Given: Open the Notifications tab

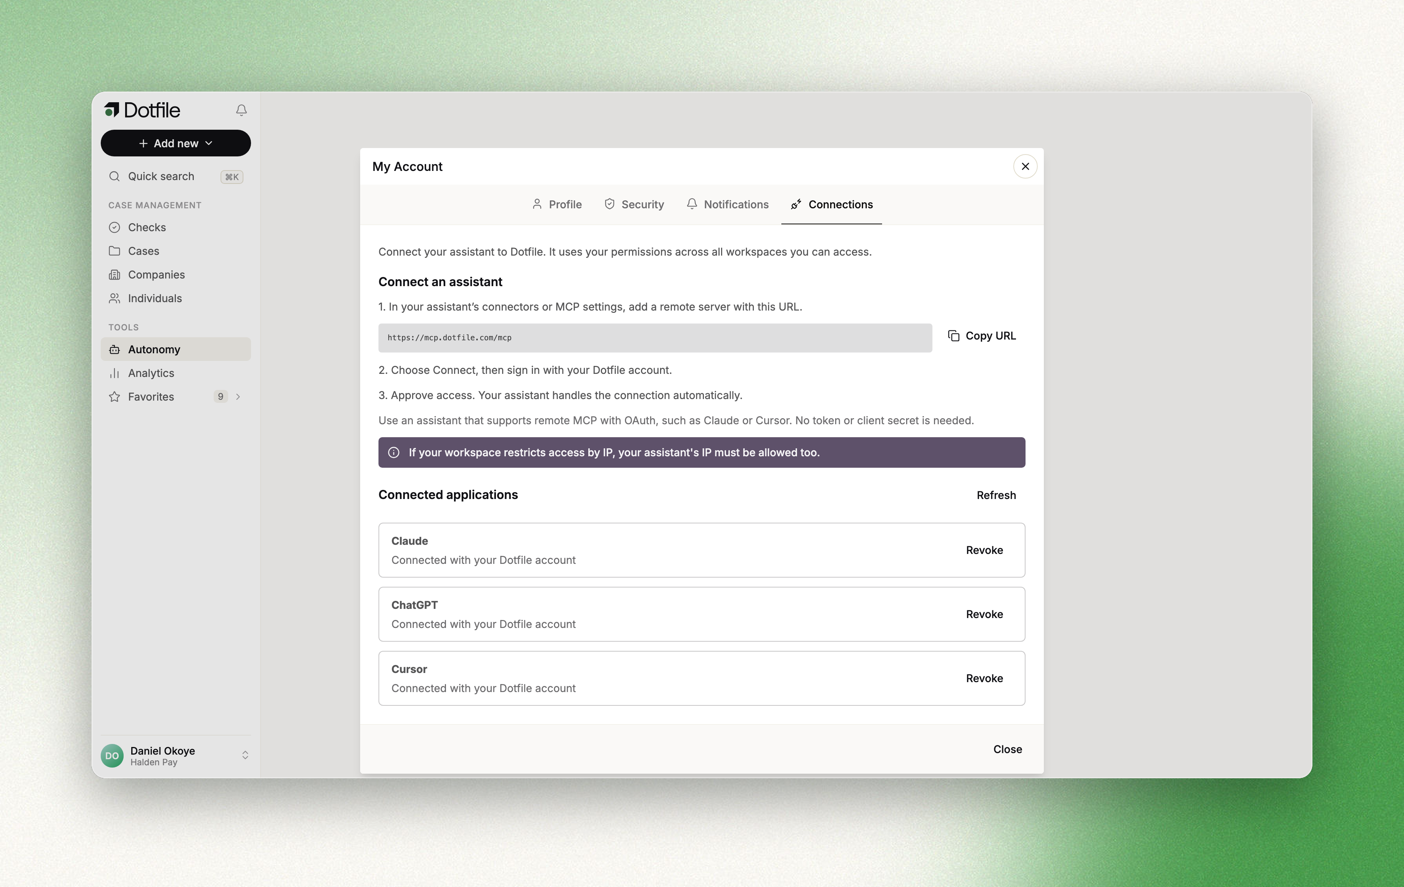Looking at the screenshot, I should pyautogui.click(x=727, y=204).
